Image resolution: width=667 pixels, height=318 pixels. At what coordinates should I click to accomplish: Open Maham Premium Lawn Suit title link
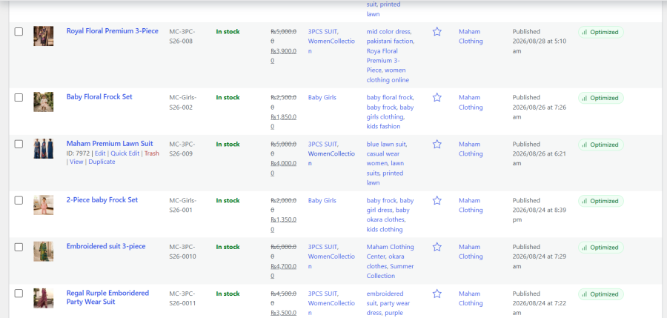pos(110,144)
